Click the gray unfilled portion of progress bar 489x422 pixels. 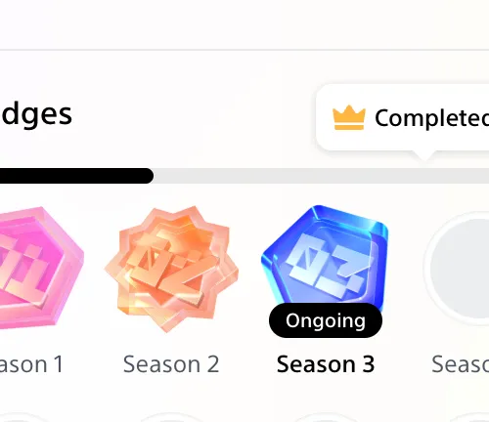(321, 176)
